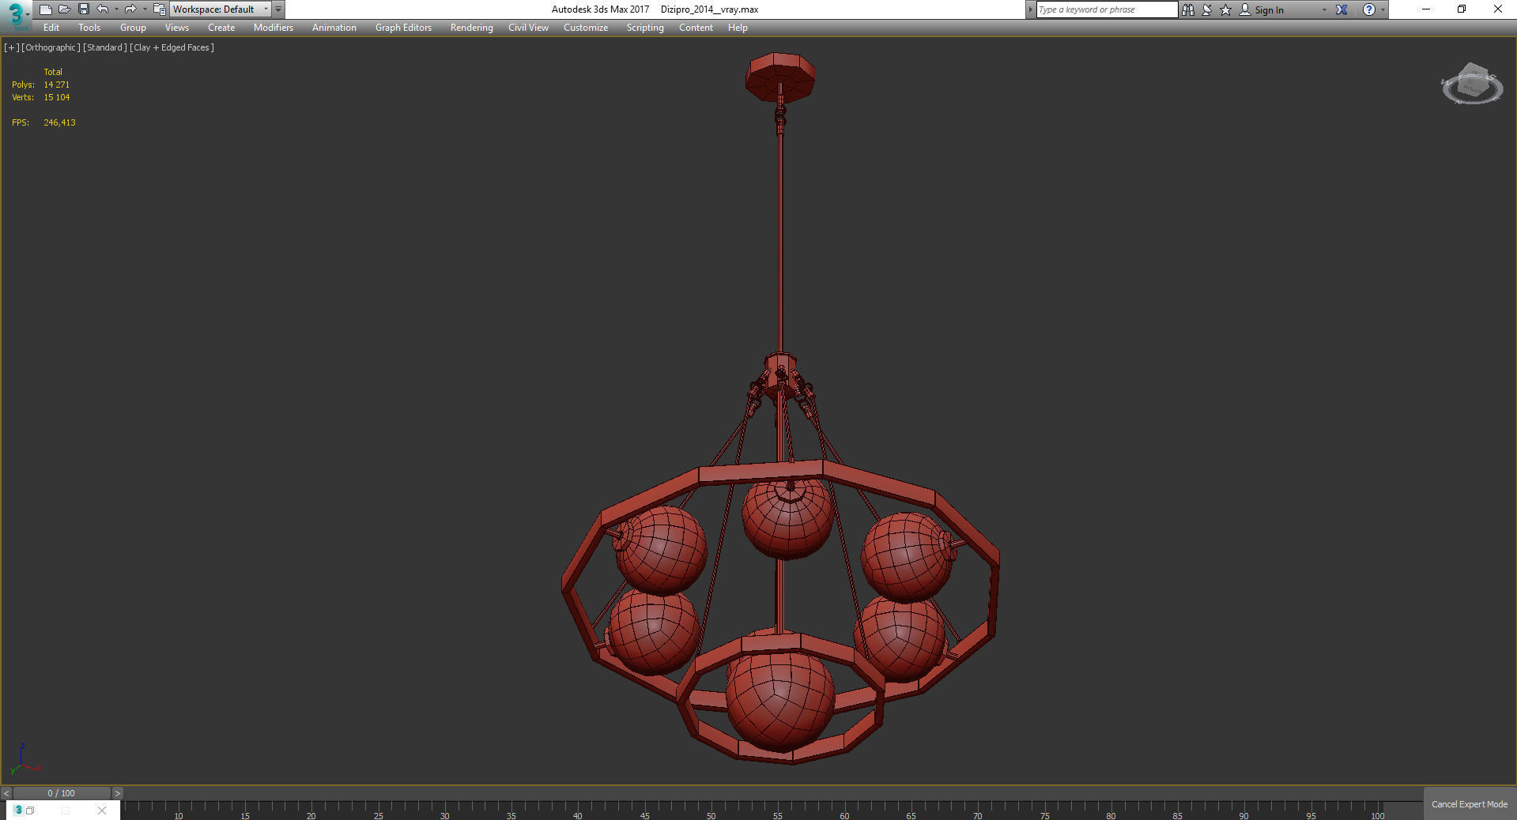The image size is (1517, 820).
Task: Click the MAXScript mini listener 3 icon
Action: [x=18, y=810]
